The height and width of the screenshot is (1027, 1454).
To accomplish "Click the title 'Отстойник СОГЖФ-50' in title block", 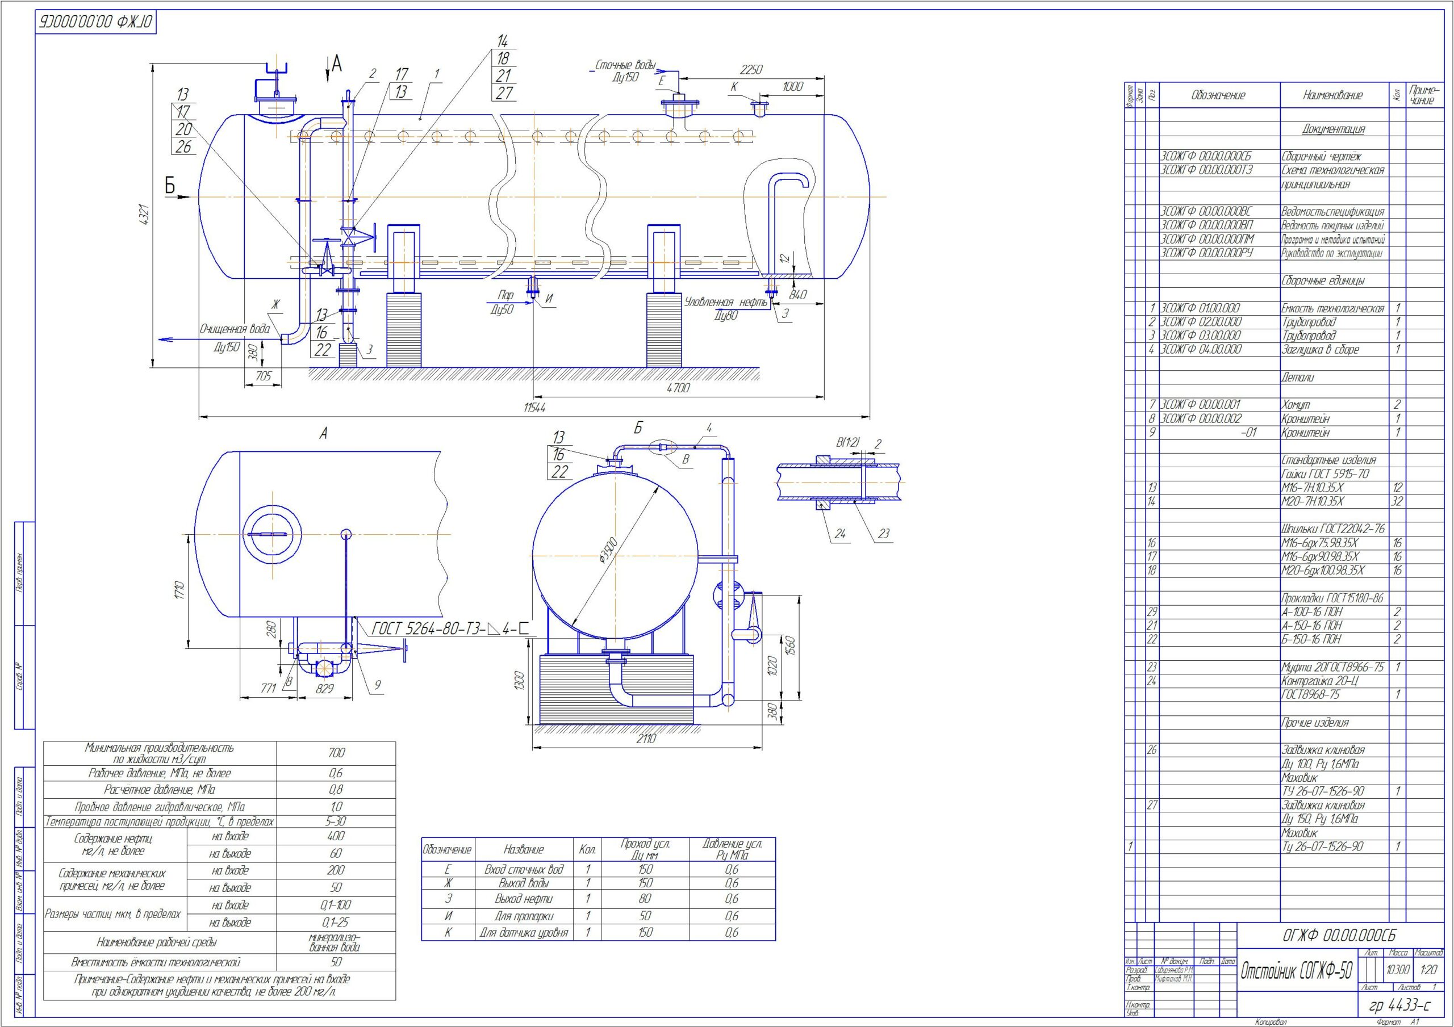I will (x=1296, y=971).
